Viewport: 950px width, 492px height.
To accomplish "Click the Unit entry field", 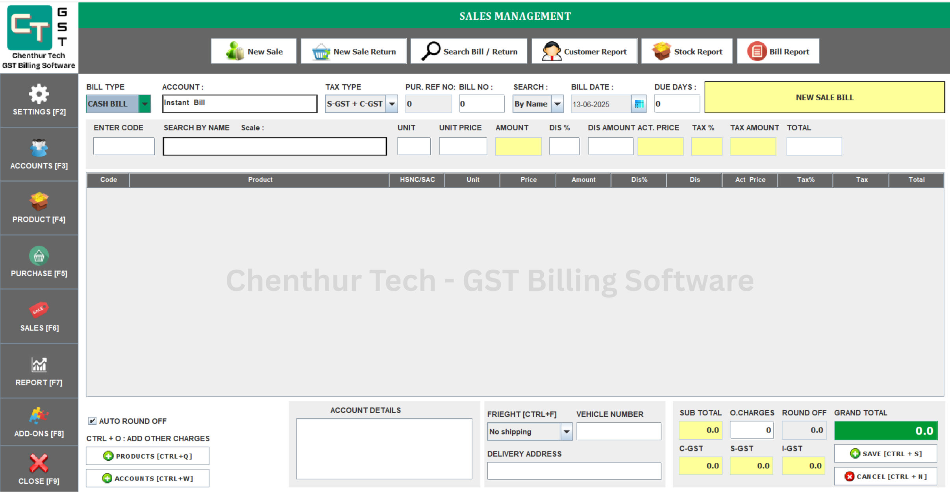I will point(414,146).
